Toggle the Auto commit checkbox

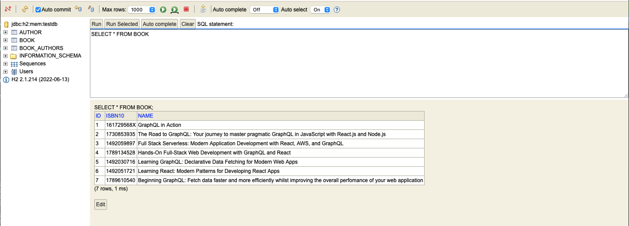pyautogui.click(x=39, y=10)
